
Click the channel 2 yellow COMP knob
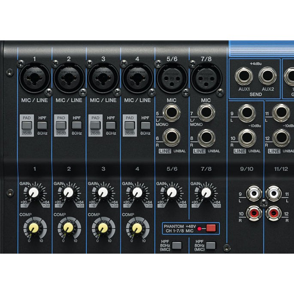point(69,227)
